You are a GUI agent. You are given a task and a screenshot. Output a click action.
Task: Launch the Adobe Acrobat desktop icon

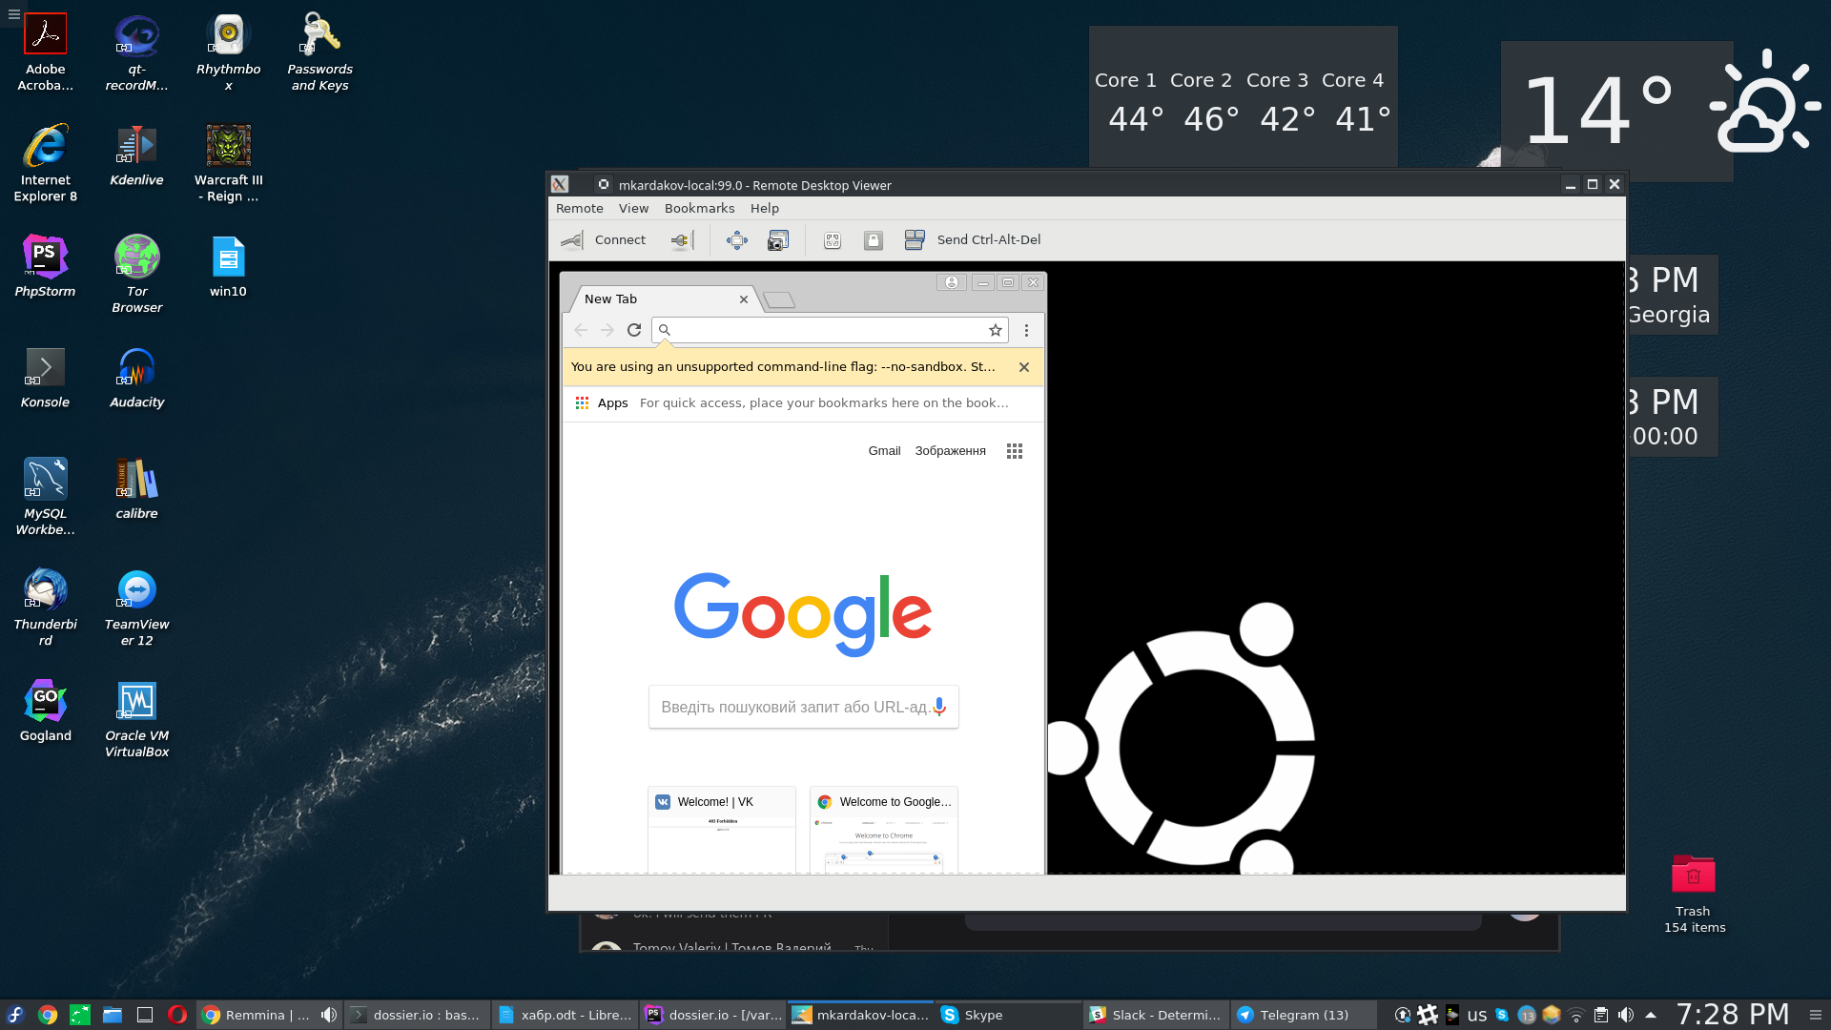[46, 52]
